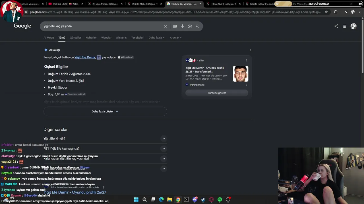The width and height of the screenshot is (364, 204).
Task: Open the Chrome menu three dots
Action: point(360,12)
